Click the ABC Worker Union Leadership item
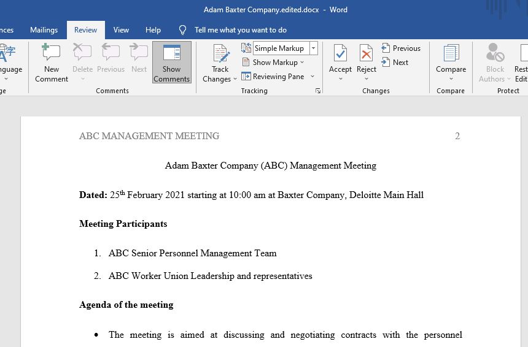 (210, 276)
